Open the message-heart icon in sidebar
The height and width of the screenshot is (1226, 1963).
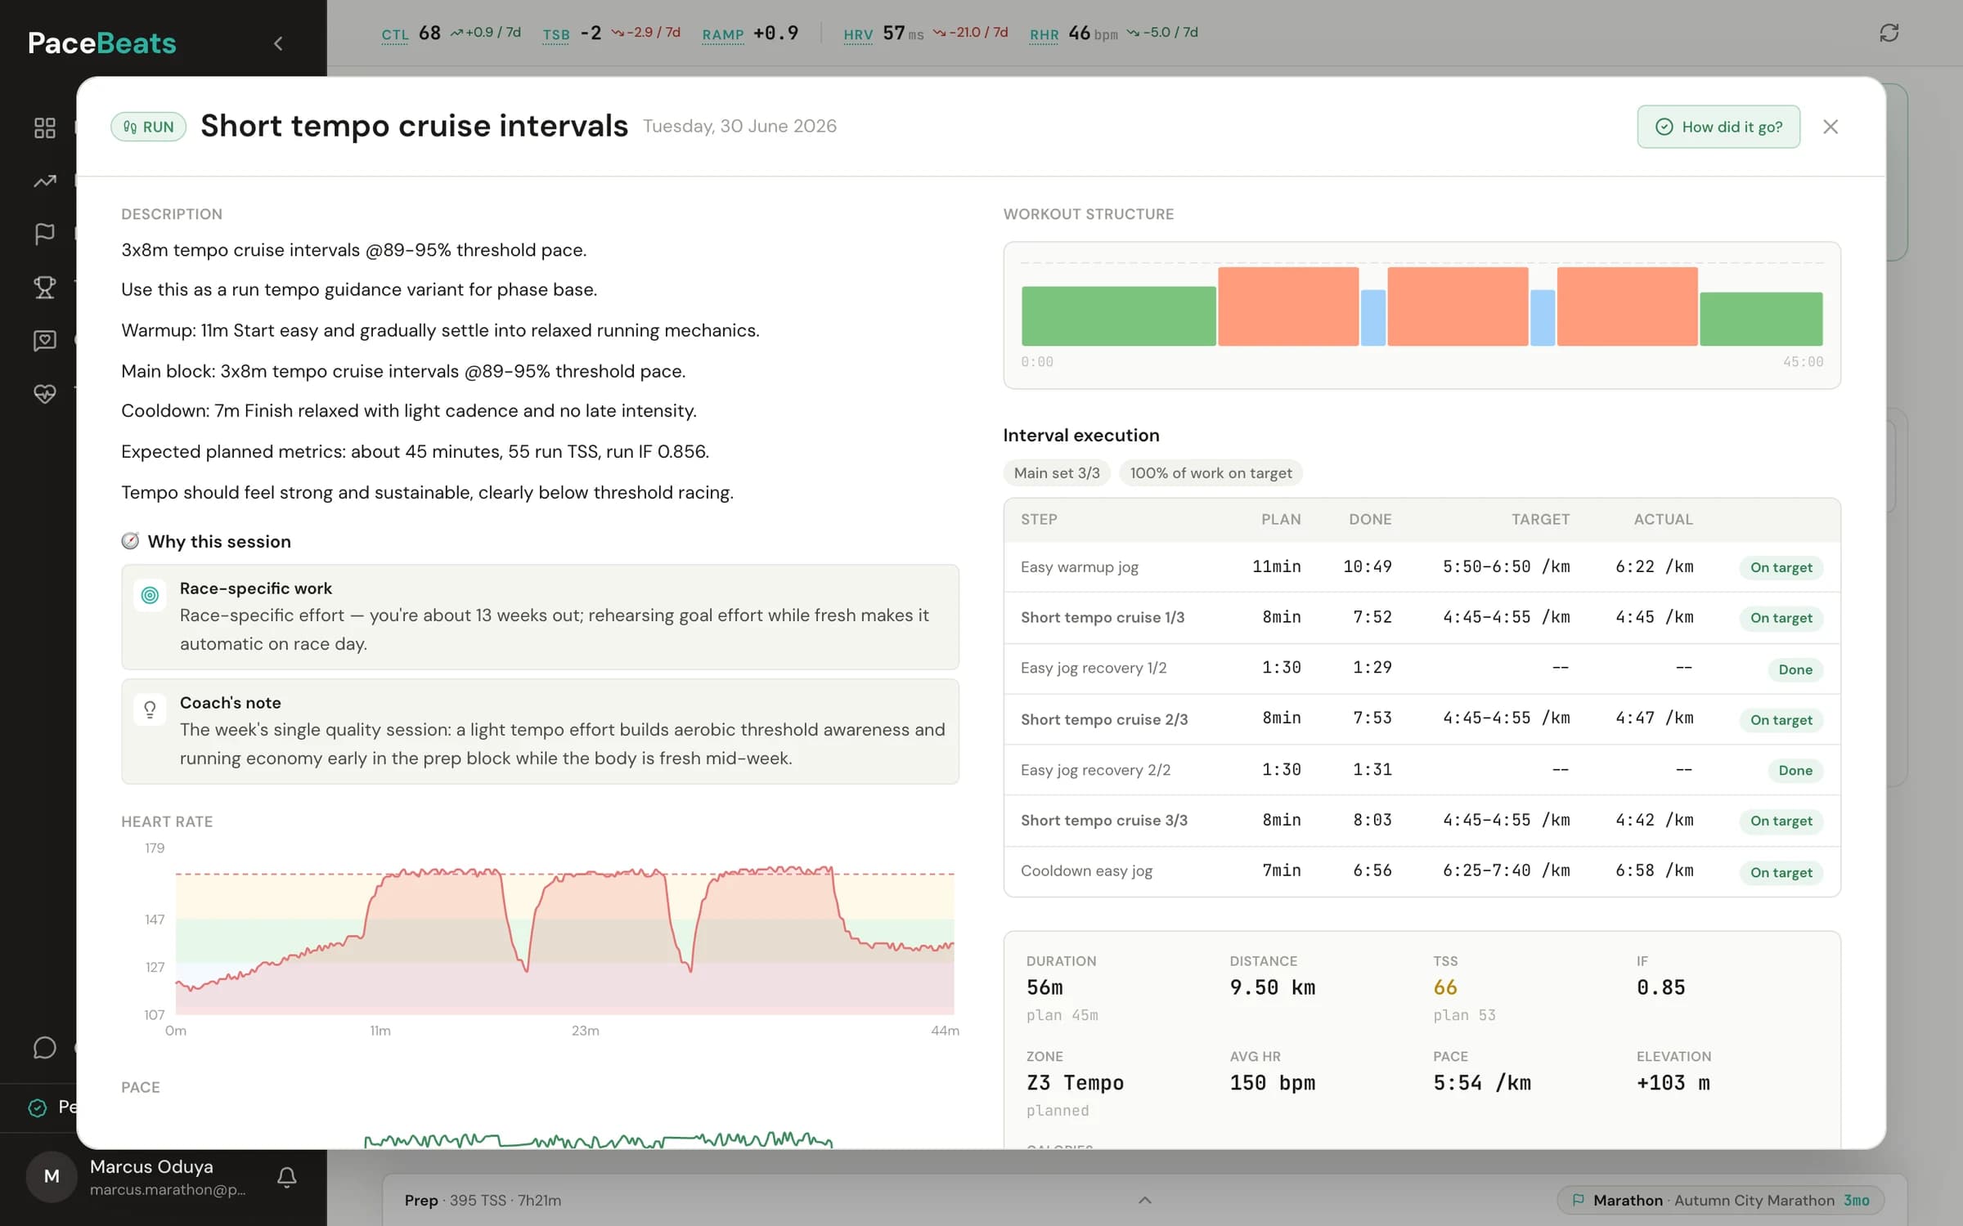tap(45, 340)
